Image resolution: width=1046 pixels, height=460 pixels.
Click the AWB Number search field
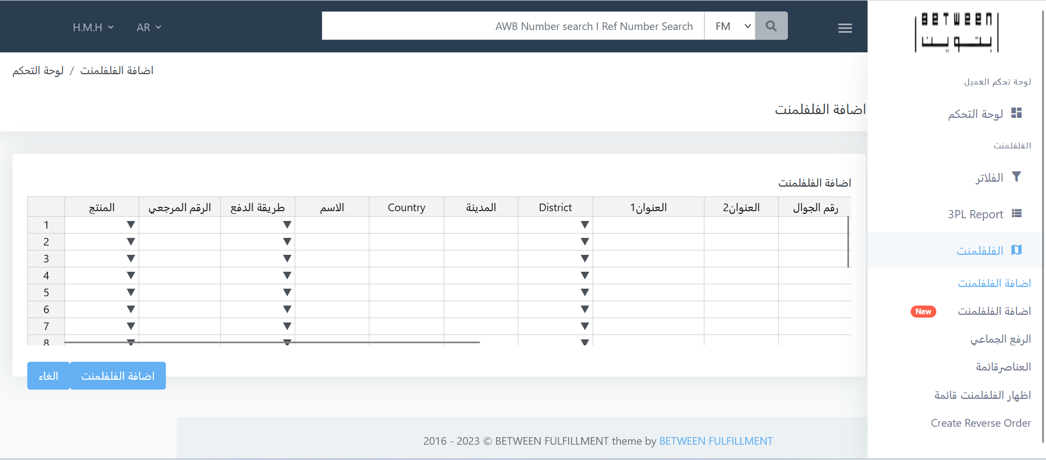pos(513,26)
